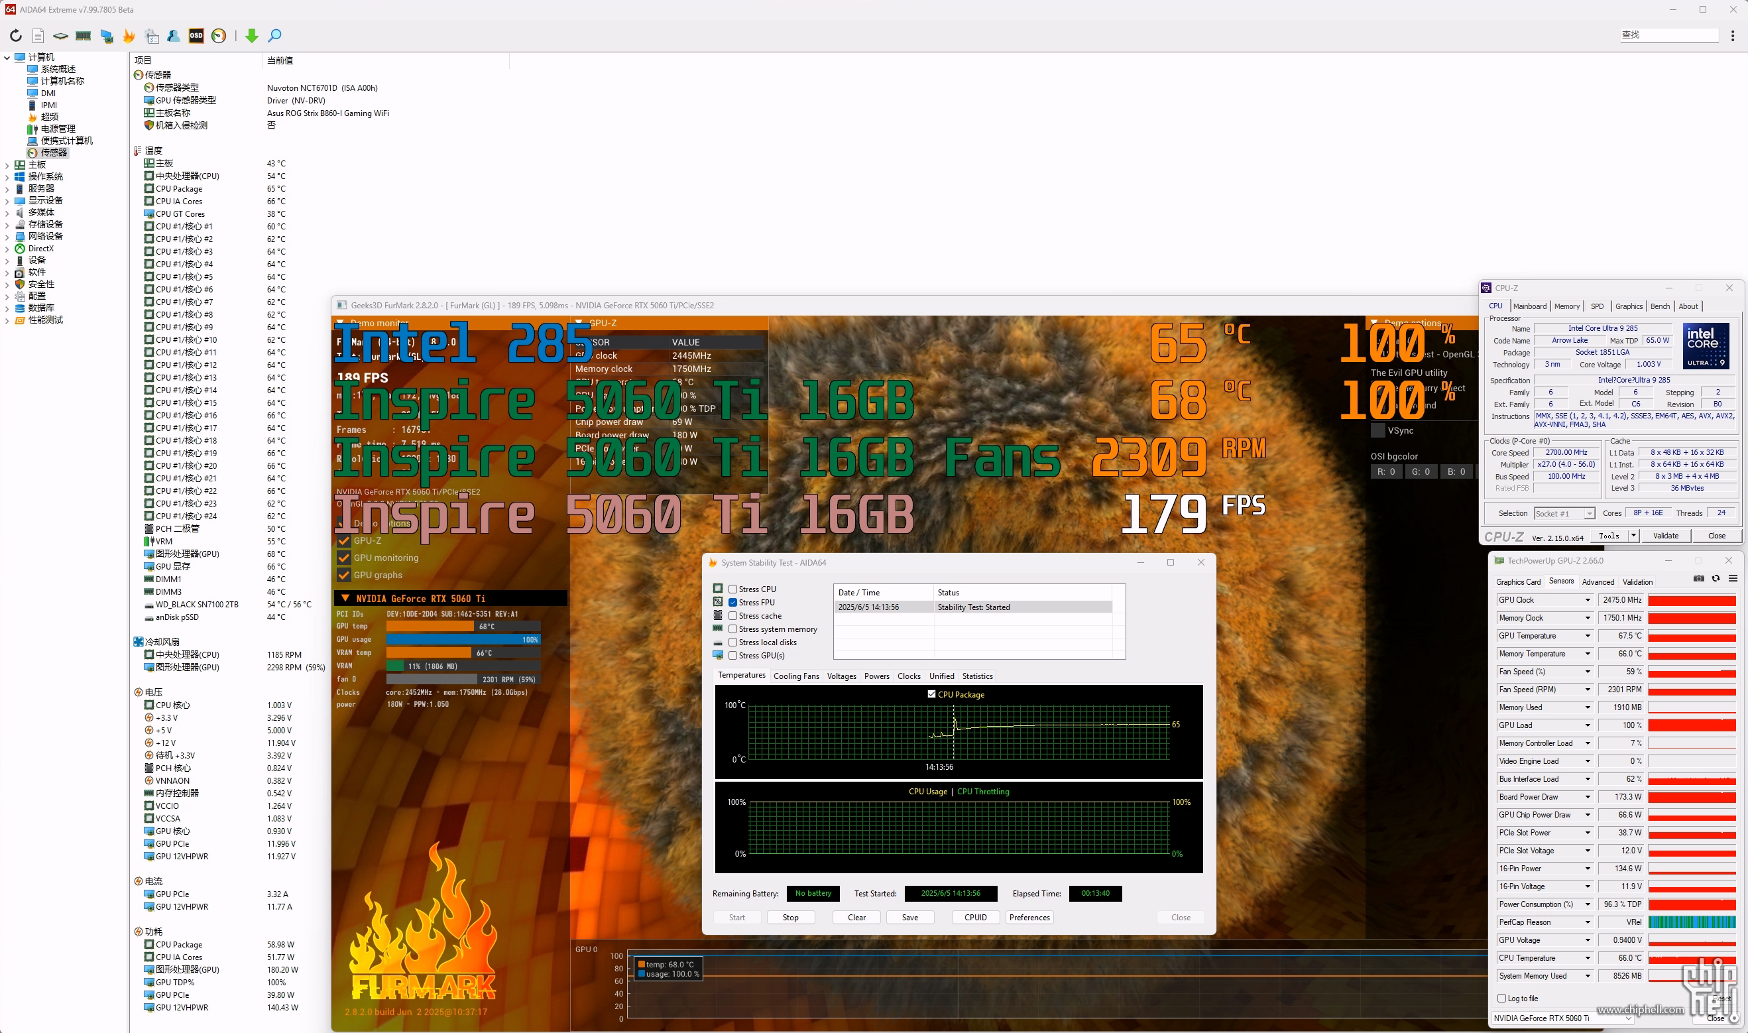Screen dimensions: 1748x1033
Task: Click GPU-Z refresh arrows icon
Action: coord(1716,578)
